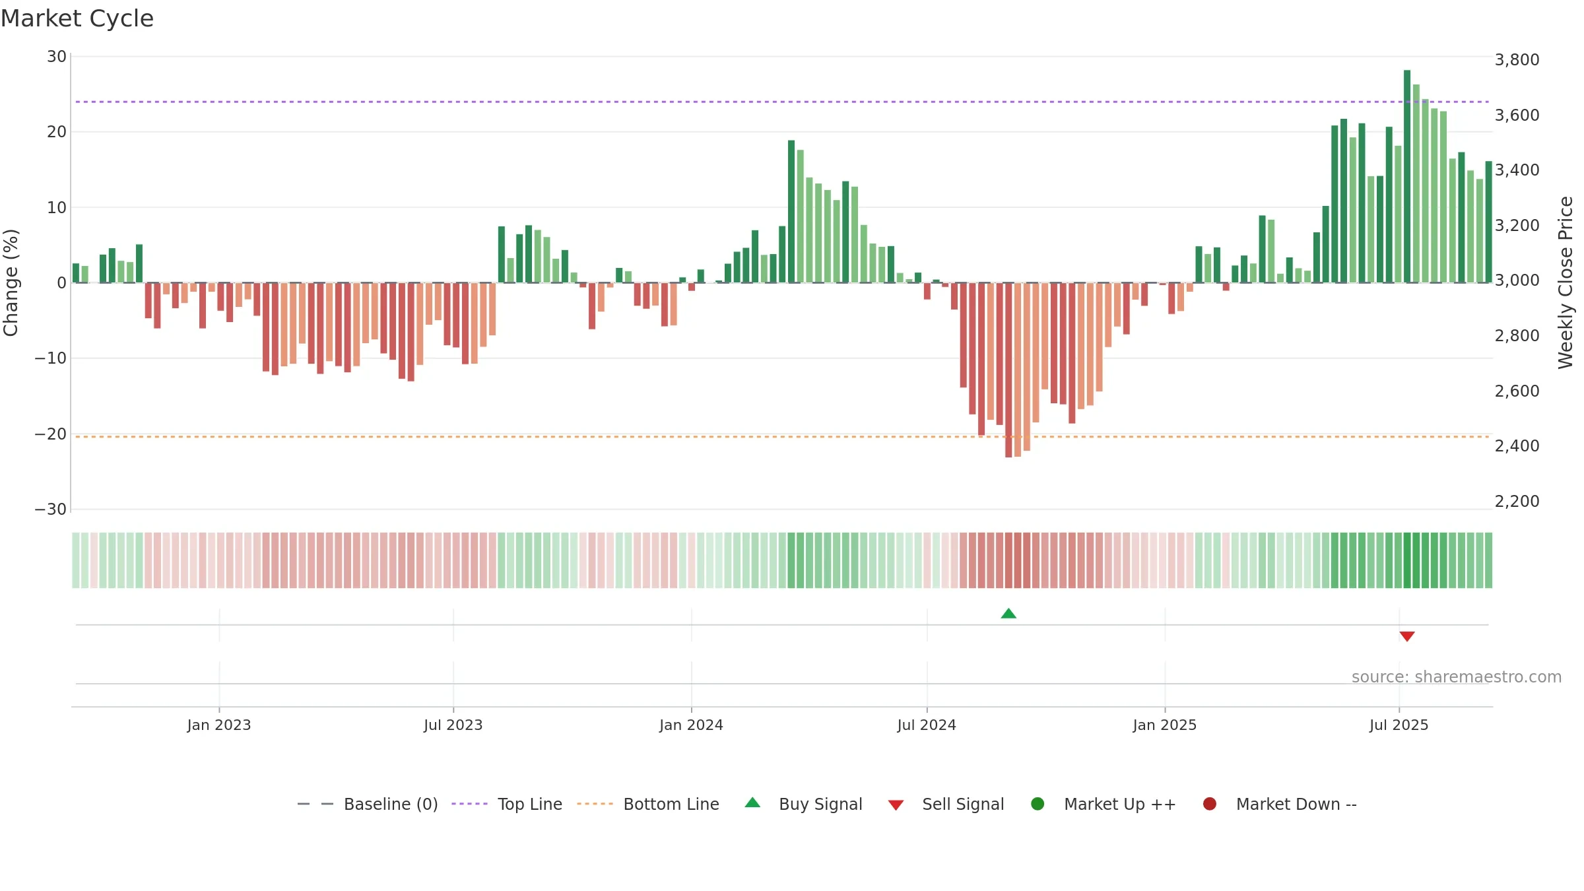Image resolution: width=1584 pixels, height=891 pixels.
Task: Toggle the Baseline (0) legend entry
Action: [368, 804]
